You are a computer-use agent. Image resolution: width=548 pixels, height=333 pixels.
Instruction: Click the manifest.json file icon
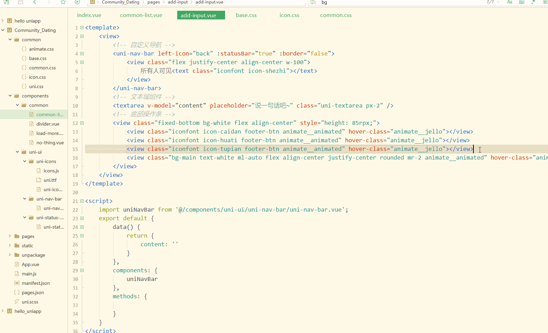tap(17, 283)
